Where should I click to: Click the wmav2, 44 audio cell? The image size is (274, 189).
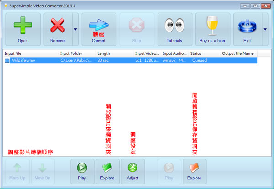click(x=174, y=60)
